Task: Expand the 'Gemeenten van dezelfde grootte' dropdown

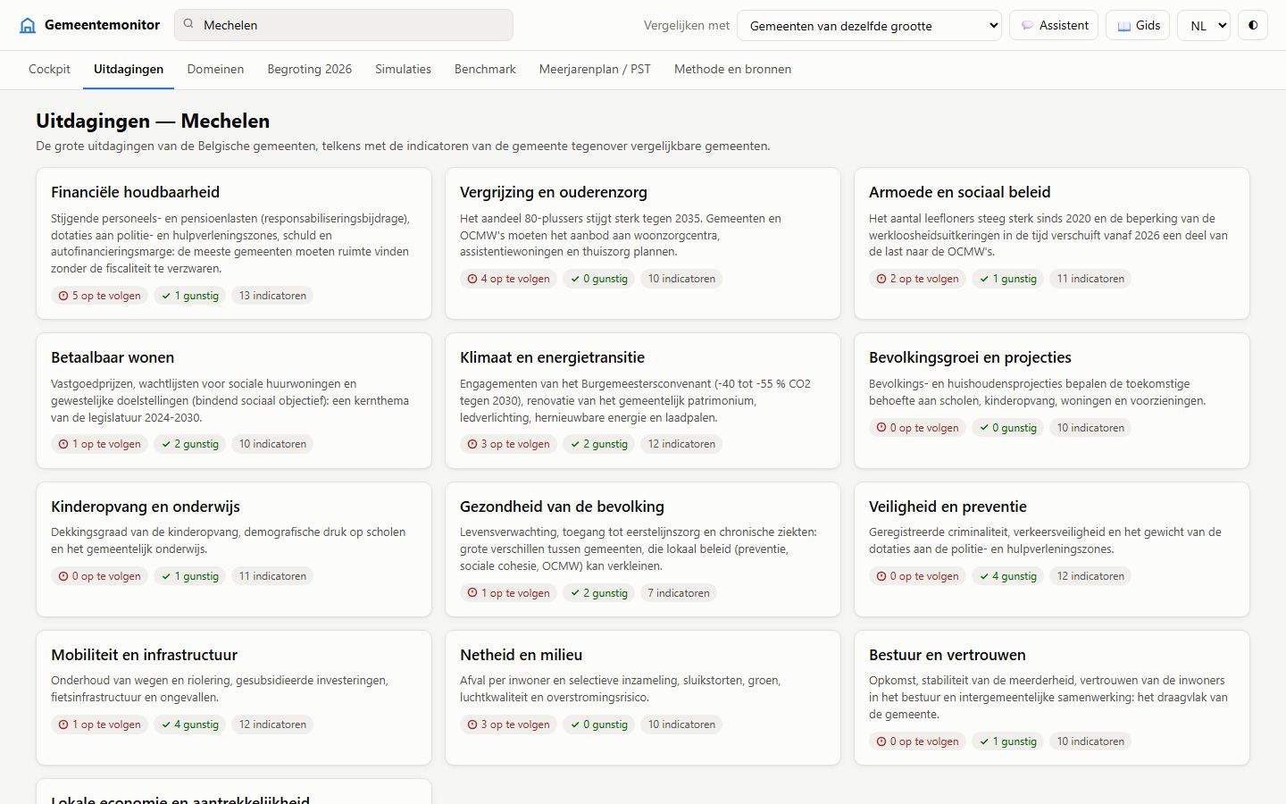Action: [869, 25]
